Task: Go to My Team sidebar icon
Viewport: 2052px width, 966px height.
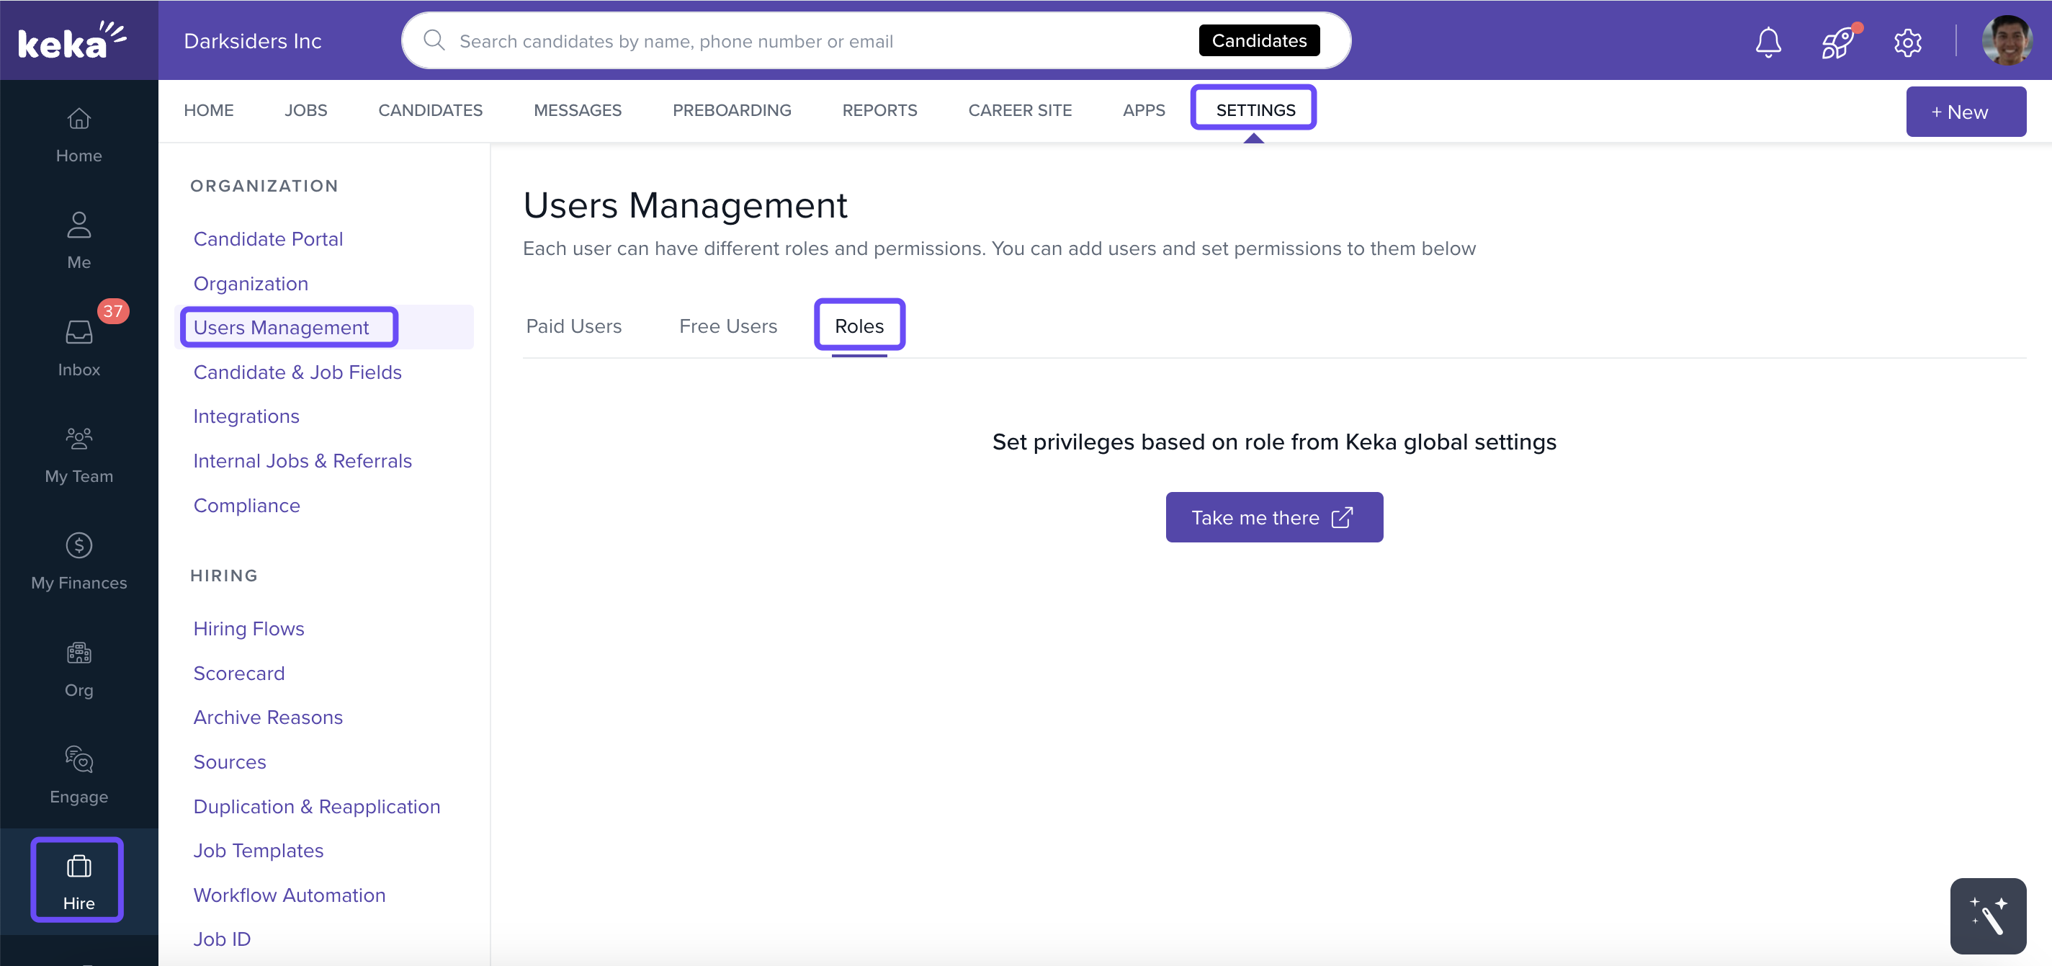Action: (79, 439)
